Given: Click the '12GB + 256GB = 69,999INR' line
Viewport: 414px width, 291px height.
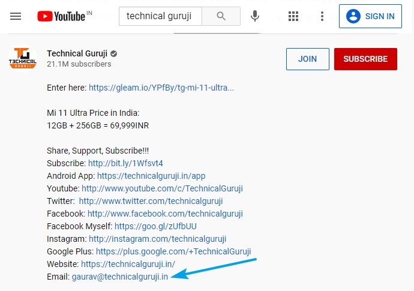Looking at the screenshot, I should click(98, 125).
